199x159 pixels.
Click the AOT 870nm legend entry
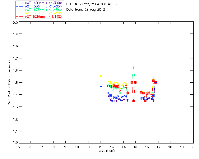point(39,13)
